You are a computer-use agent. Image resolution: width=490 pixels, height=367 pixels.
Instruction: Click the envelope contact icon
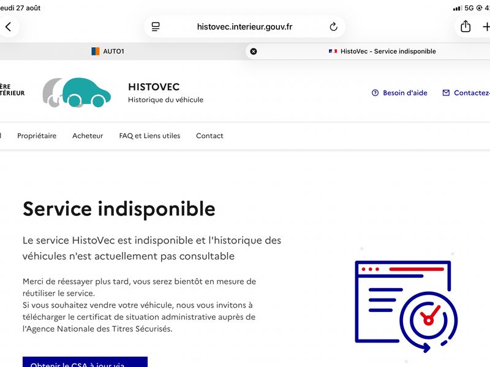coord(446,93)
